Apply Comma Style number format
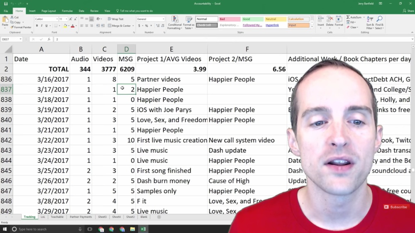 tap(151, 26)
